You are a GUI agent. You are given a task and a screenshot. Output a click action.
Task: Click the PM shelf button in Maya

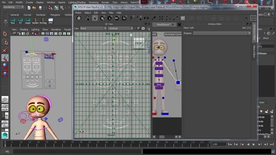coord(50,21)
